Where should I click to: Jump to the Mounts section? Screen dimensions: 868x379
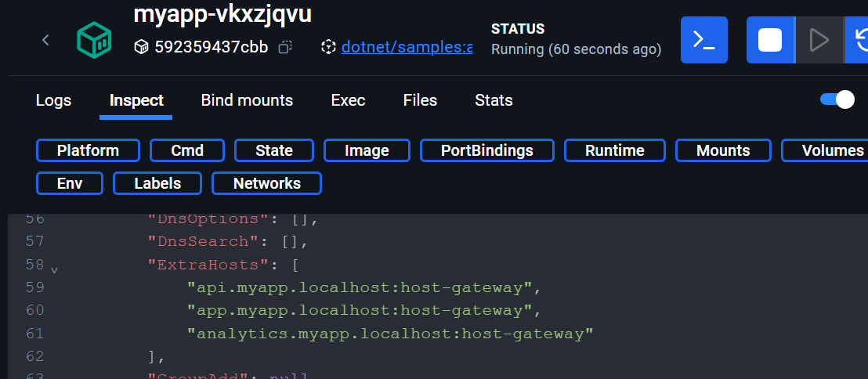[723, 150]
